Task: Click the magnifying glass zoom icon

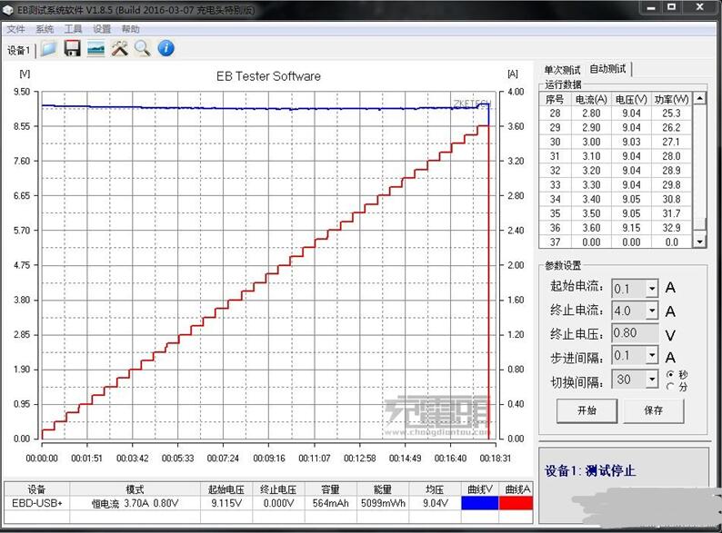Action: [x=142, y=49]
